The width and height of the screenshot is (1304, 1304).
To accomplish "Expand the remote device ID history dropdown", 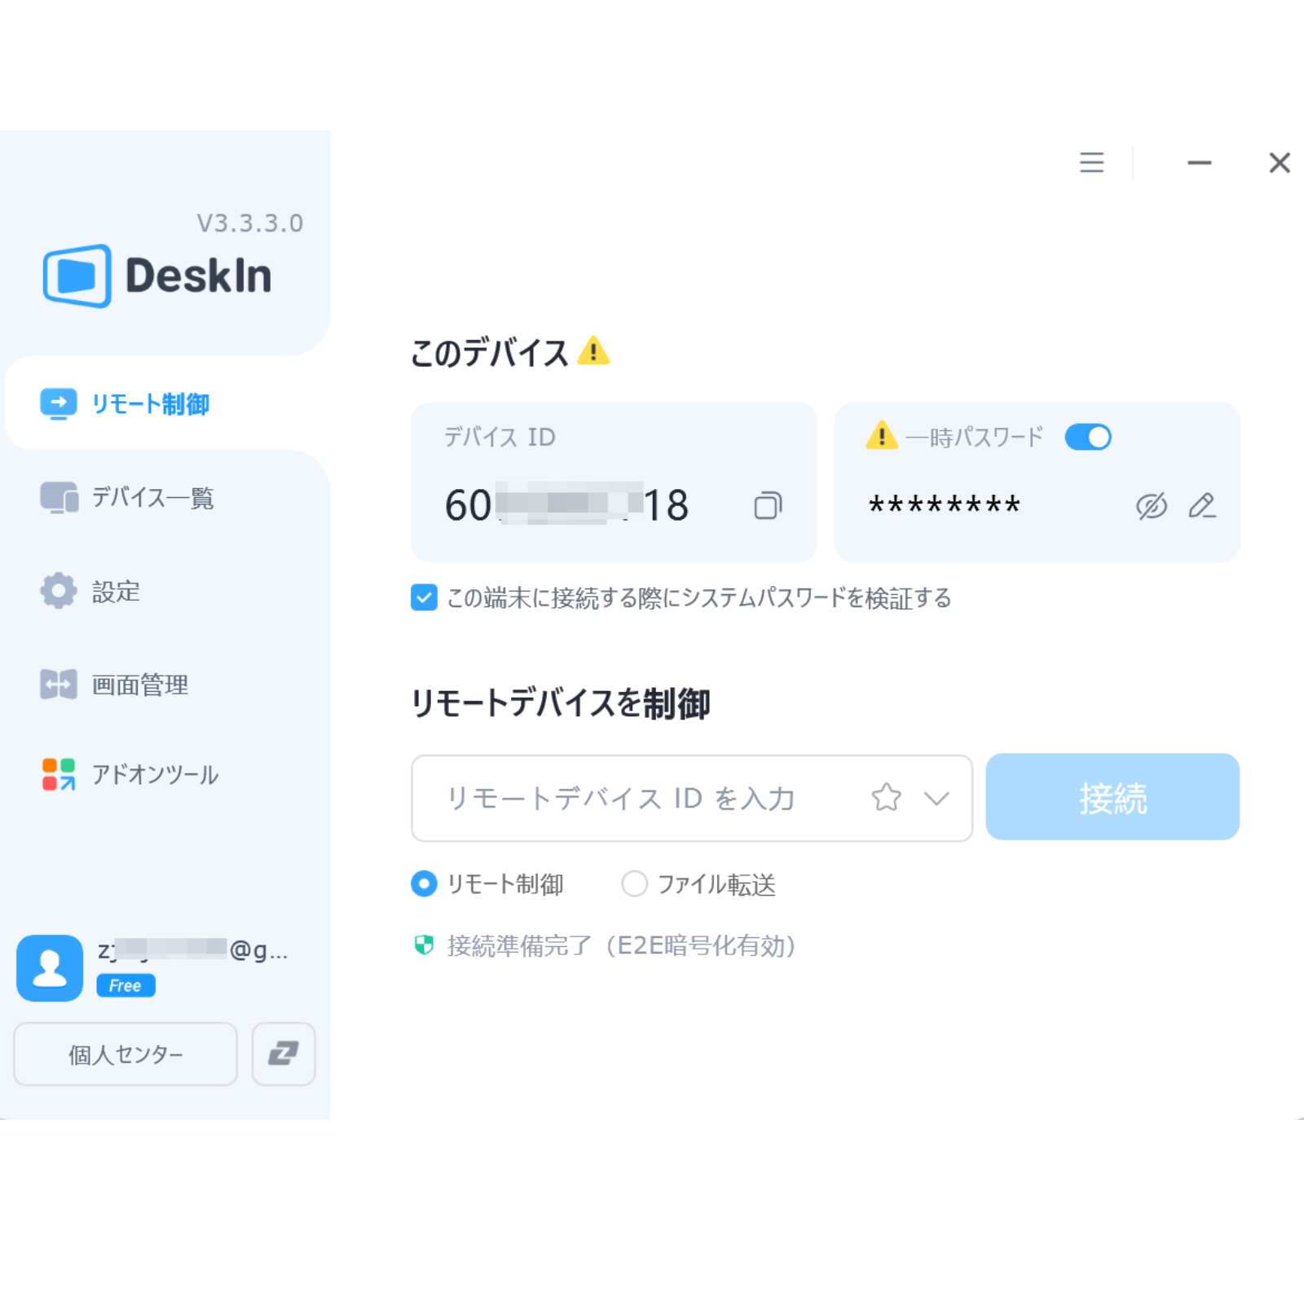I will pos(936,798).
